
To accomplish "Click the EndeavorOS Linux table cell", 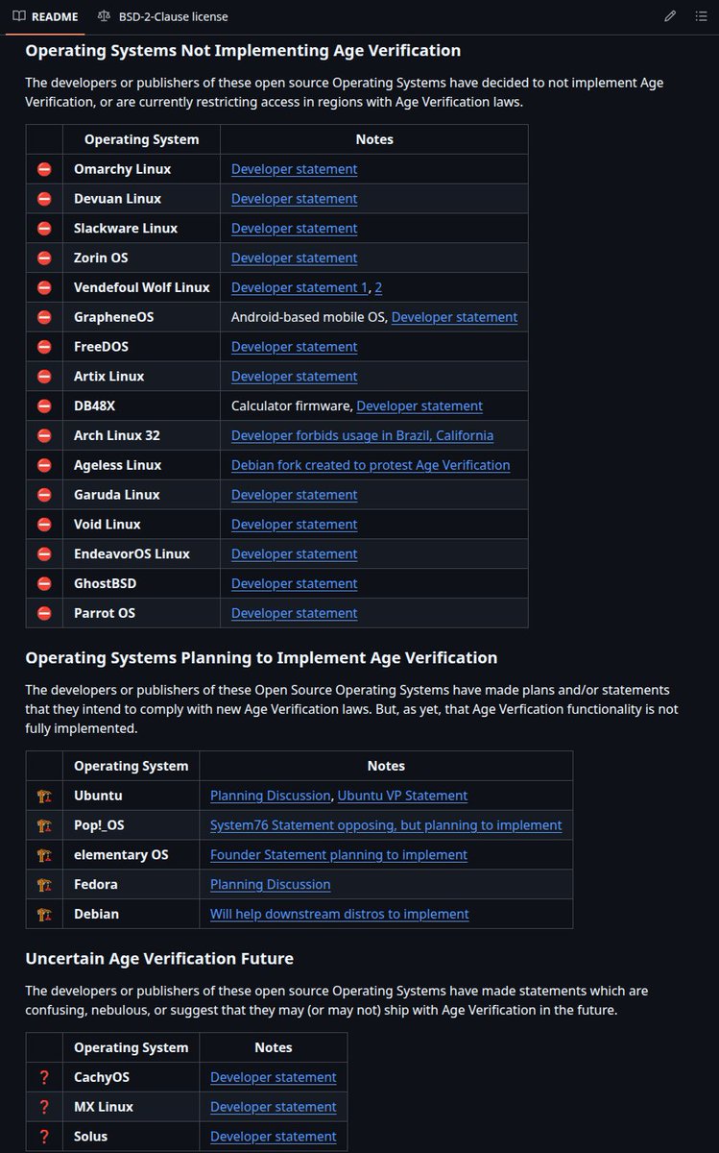I will click(x=141, y=554).
